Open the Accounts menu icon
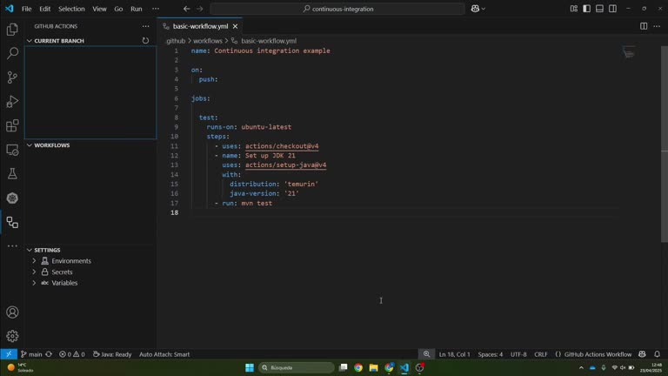 [x=12, y=312]
